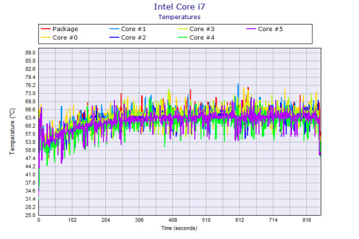Select the green Core #4 line swatch
Screen dimensions: 359x239
(x=182, y=38)
